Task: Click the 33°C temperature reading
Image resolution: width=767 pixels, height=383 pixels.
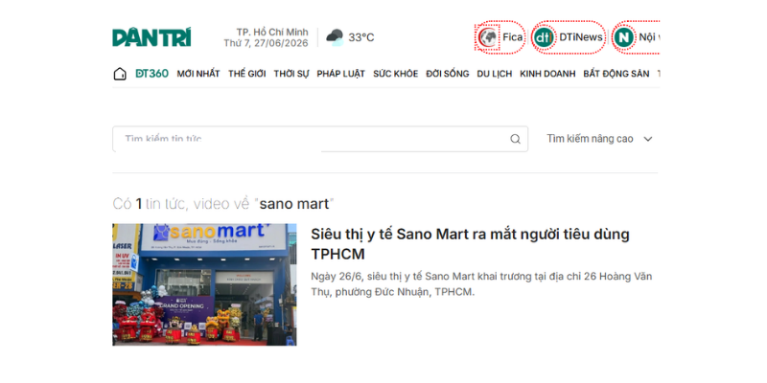Action: [361, 37]
